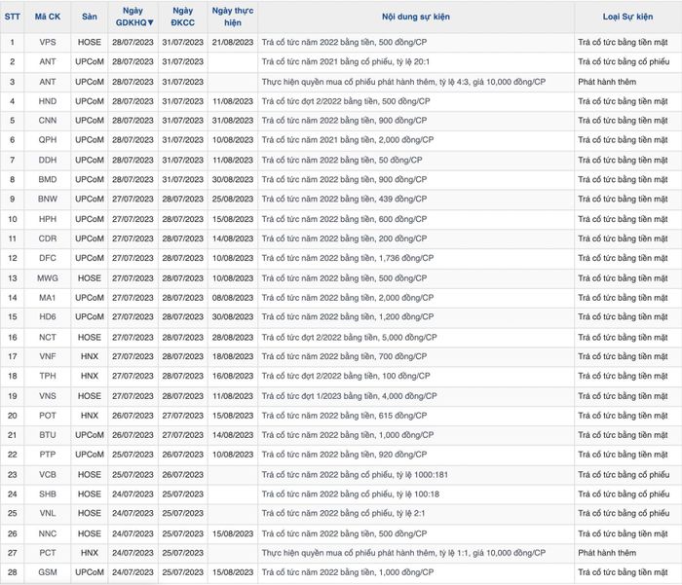The width and height of the screenshot is (682, 585).
Task: Select stock code POT
Action: (48, 416)
